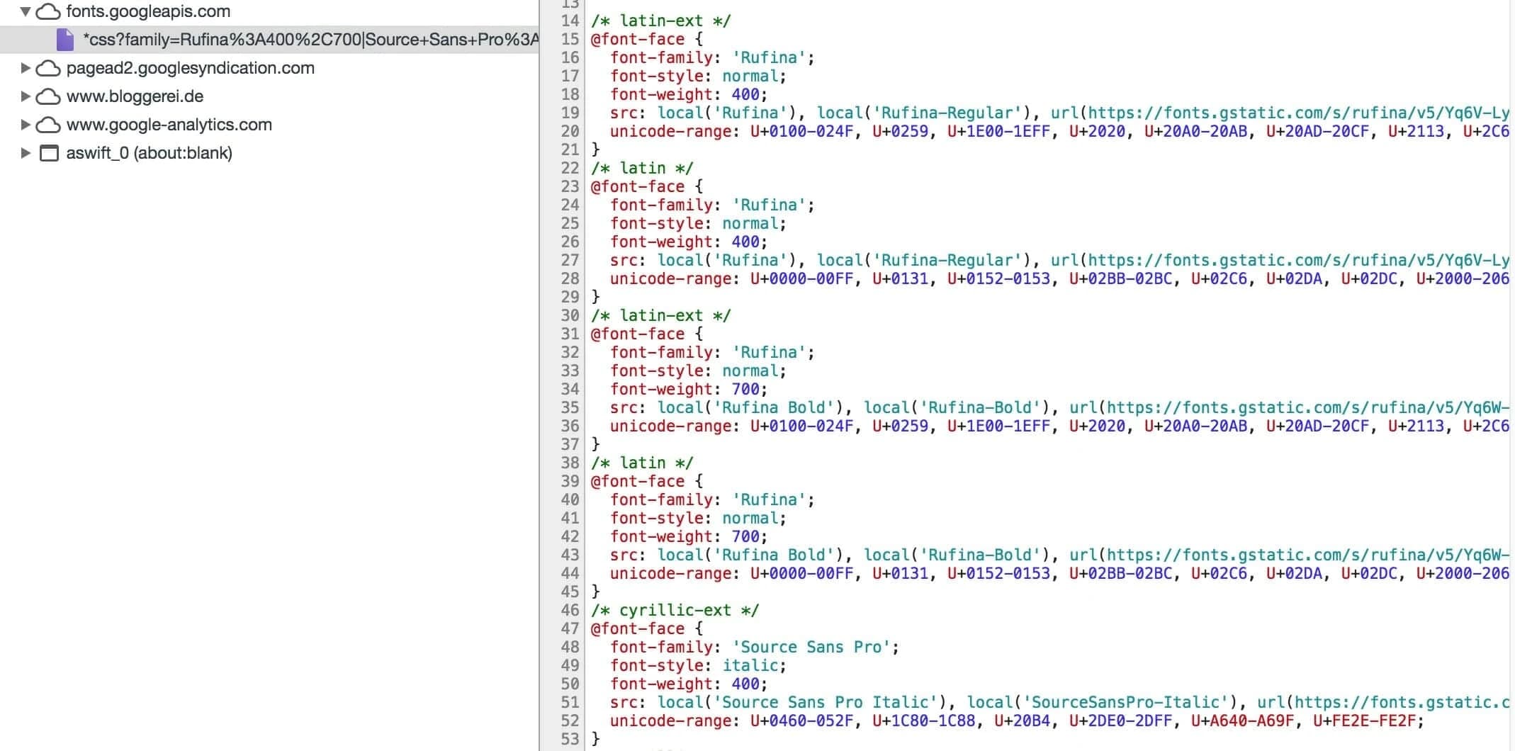Click the cloud icon beside www.bloggerei.de
The height and width of the screenshot is (751, 1515).
point(48,96)
